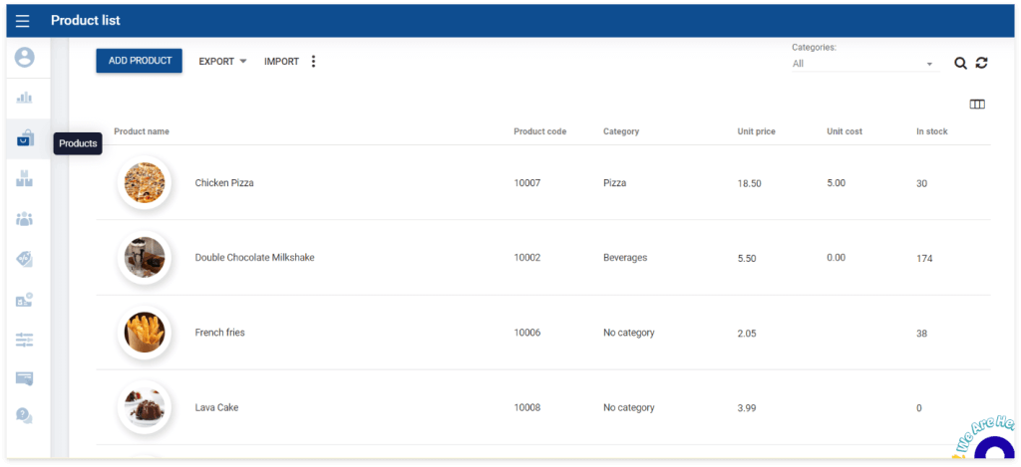Click product code 10006
Viewport: 1021px width, 467px height.
526,333
